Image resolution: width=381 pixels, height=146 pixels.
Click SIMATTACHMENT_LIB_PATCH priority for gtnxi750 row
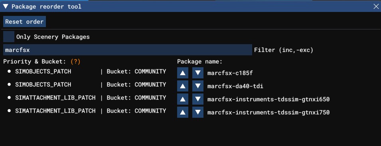(55, 111)
